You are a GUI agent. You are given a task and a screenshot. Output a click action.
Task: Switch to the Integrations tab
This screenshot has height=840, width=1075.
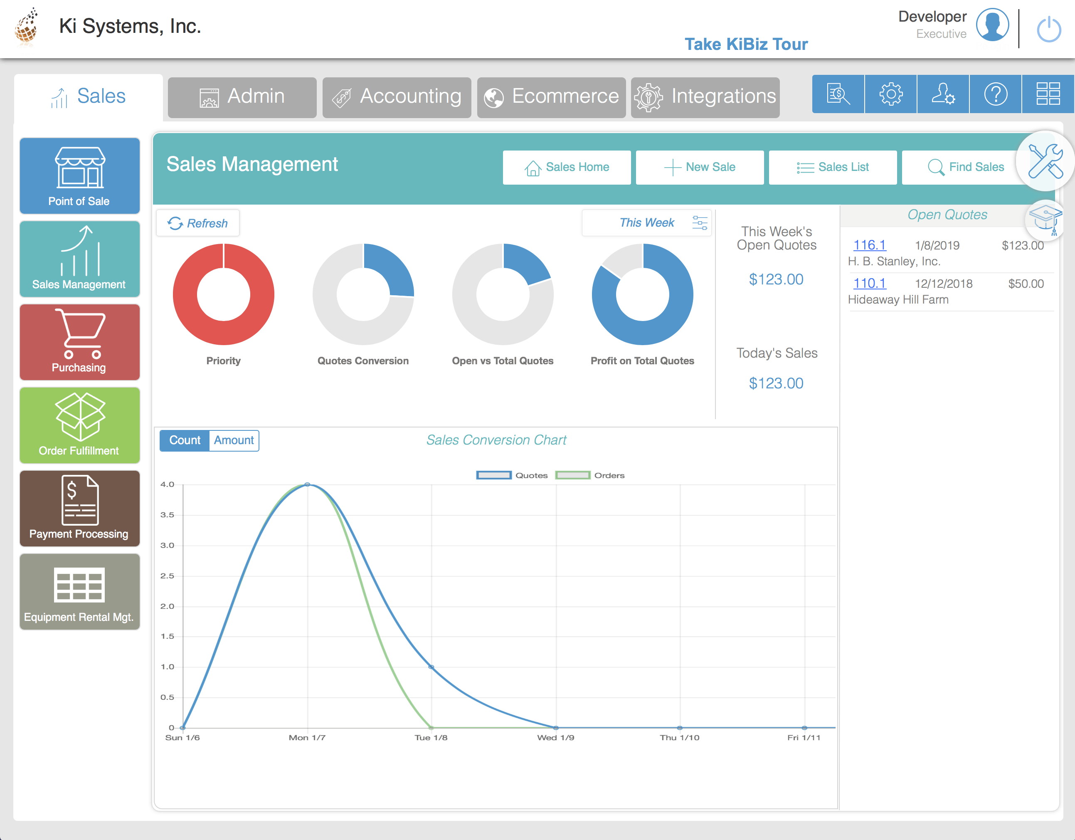[705, 97]
